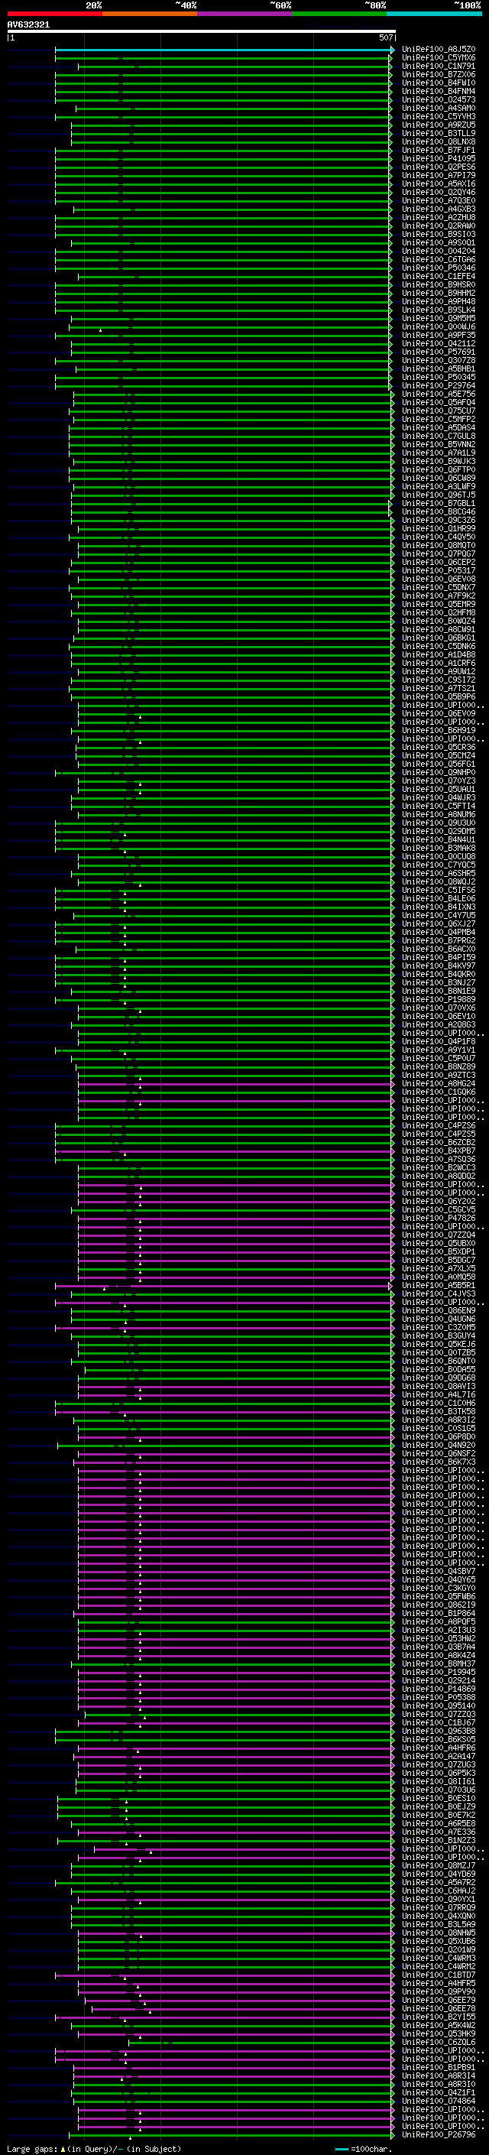Click the UniRef100_B4XPB7 entry
Screen dimensions: 489x2155
pos(439,1151)
